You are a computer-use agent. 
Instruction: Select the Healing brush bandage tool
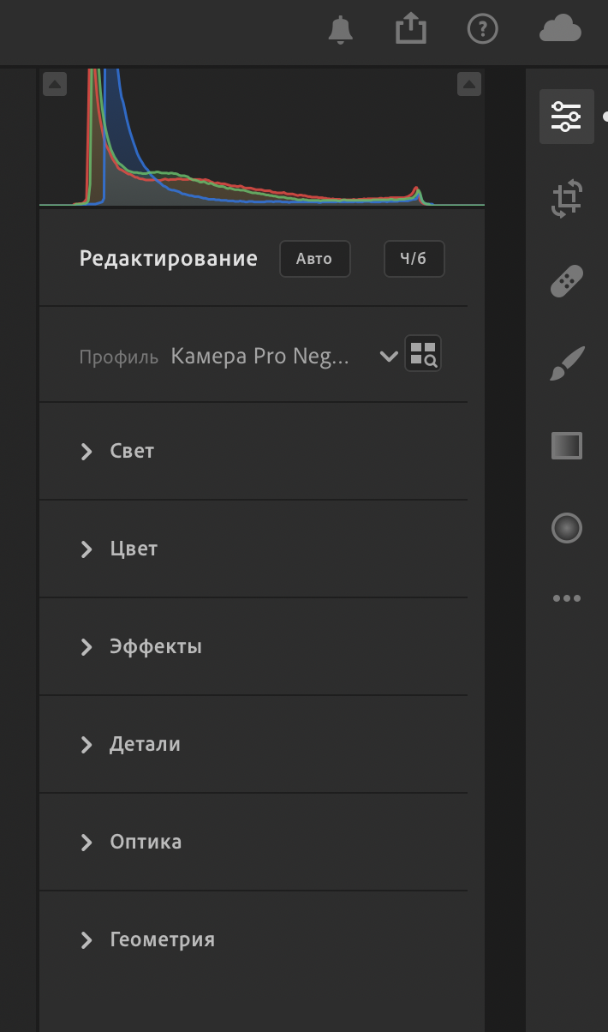coord(567,281)
